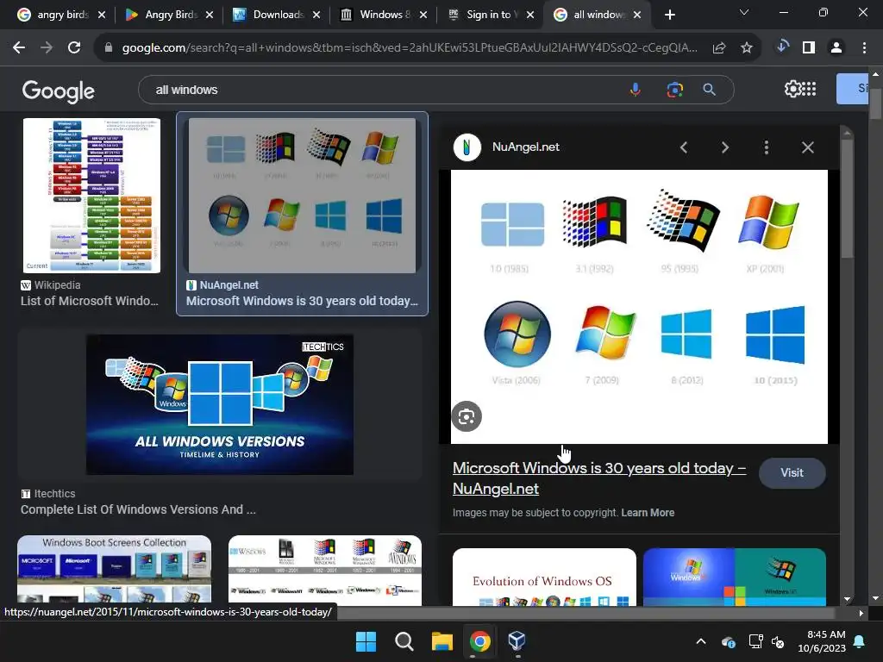
Task: Open a new browser tab
Action: tap(669, 15)
